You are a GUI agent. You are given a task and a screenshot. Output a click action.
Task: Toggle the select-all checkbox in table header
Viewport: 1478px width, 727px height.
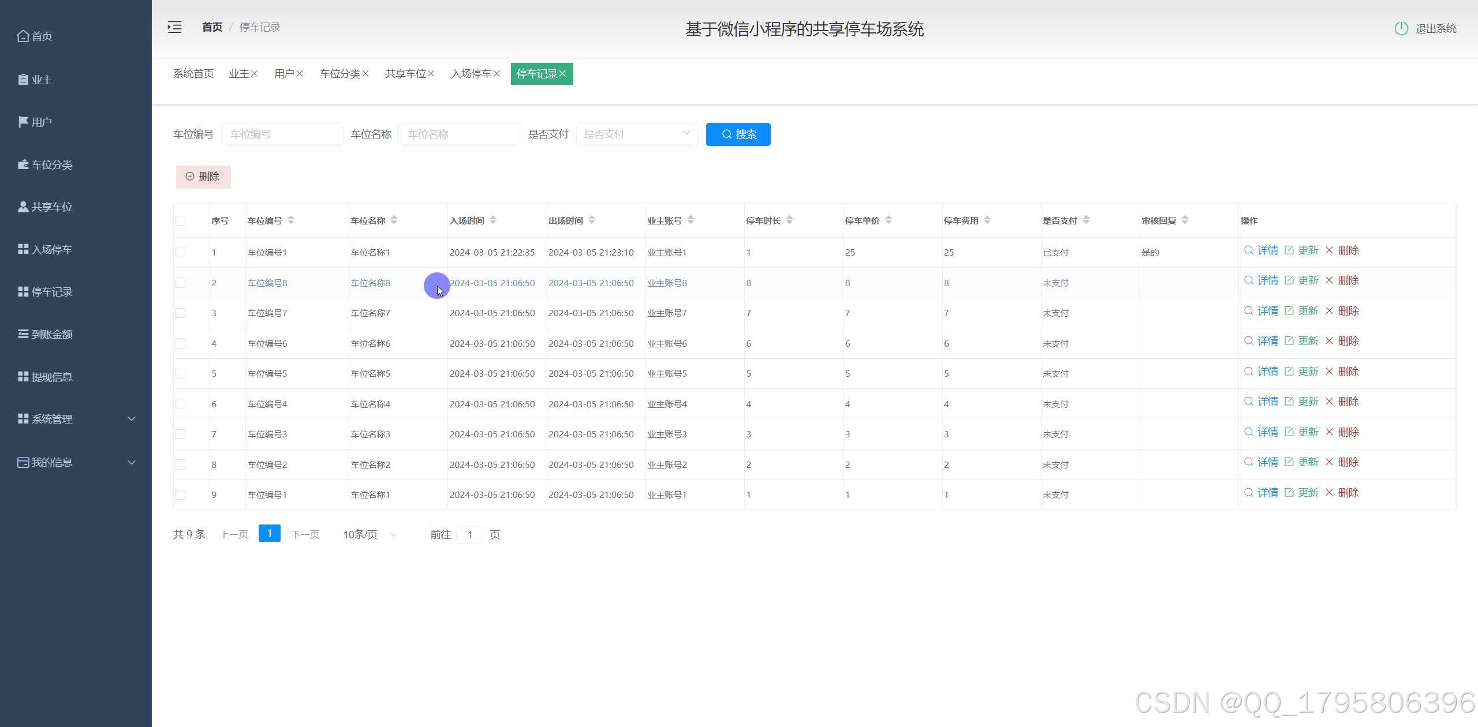181,221
